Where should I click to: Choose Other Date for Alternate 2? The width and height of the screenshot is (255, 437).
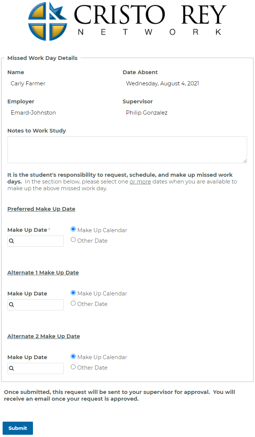pyautogui.click(x=73, y=367)
